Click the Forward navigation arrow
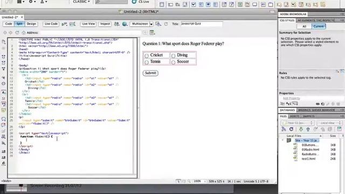Viewport: 345px width, 194px height. click(11, 32)
